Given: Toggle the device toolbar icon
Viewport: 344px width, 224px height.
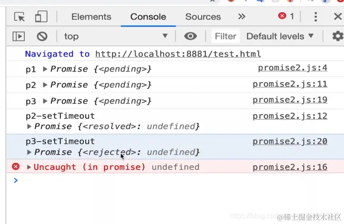Looking at the screenshot, I should click(41, 17).
